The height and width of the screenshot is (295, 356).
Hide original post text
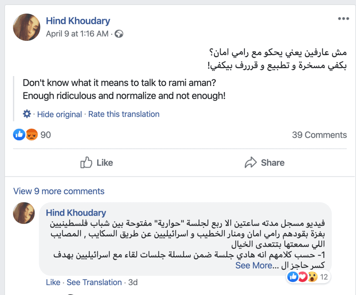[59, 114]
